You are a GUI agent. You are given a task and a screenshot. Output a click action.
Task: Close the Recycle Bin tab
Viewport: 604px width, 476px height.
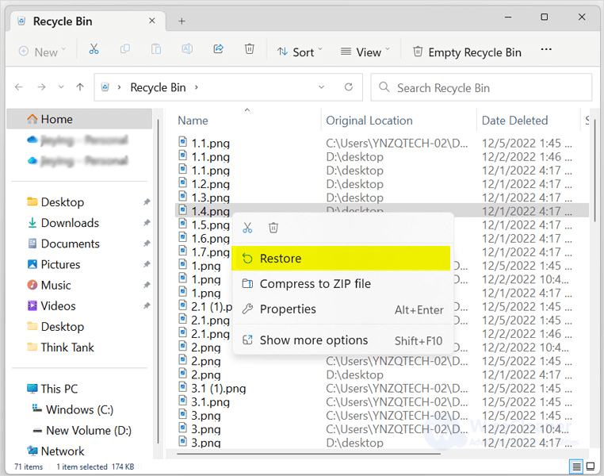[x=152, y=21]
